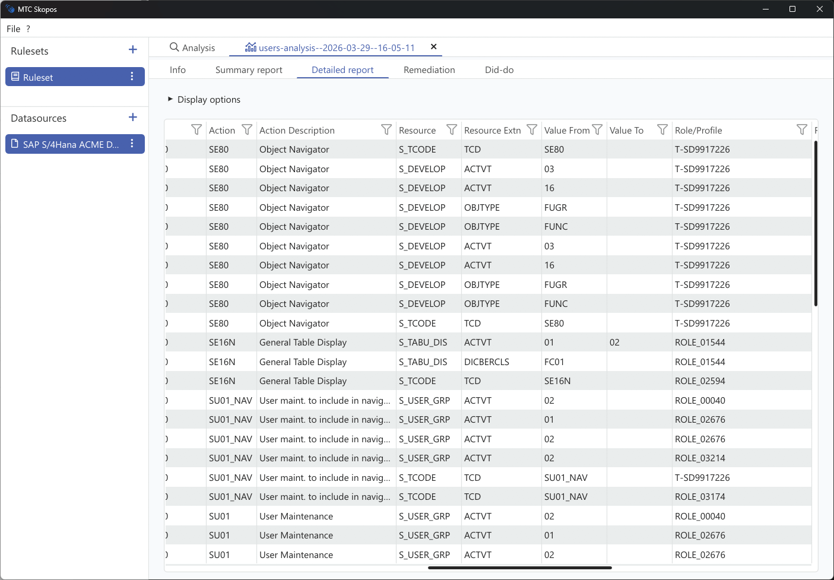
Task: Click the vertical scrollbar of the table
Action: [816, 223]
